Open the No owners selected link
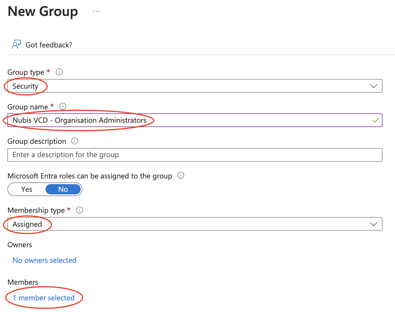 [x=45, y=260]
